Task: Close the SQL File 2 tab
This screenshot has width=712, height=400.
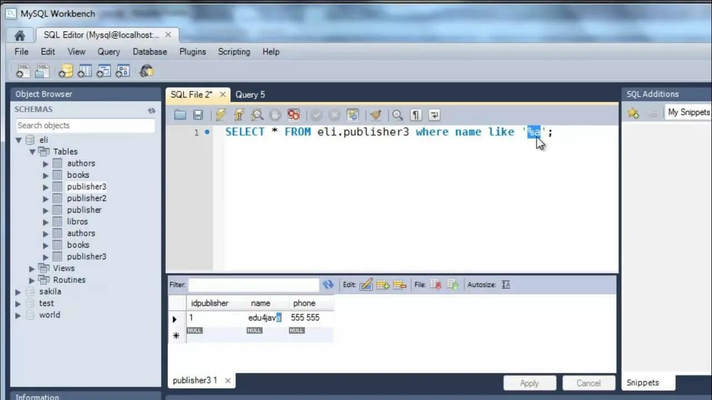Action: [222, 94]
